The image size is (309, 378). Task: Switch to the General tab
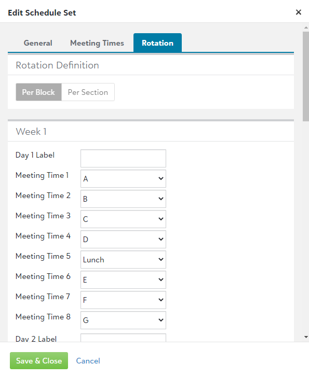(x=38, y=43)
